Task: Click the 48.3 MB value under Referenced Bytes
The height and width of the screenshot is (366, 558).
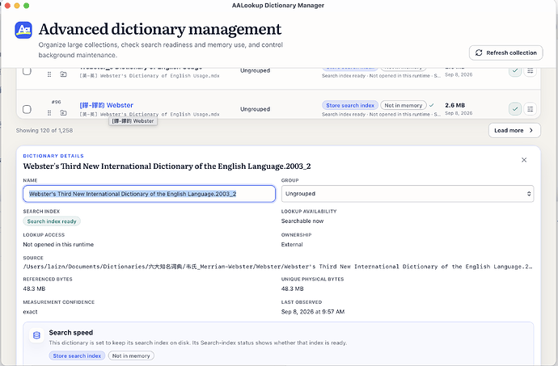Action: tap(34, 288)
